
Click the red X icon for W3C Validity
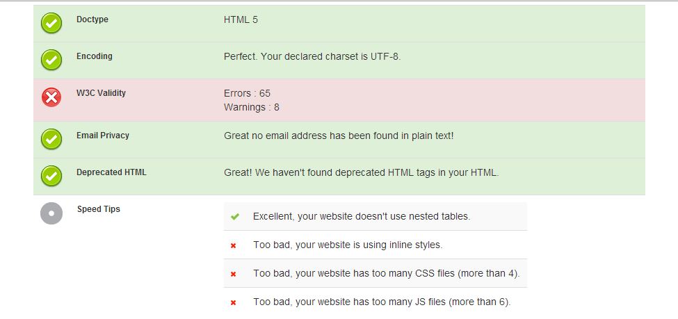51,97
